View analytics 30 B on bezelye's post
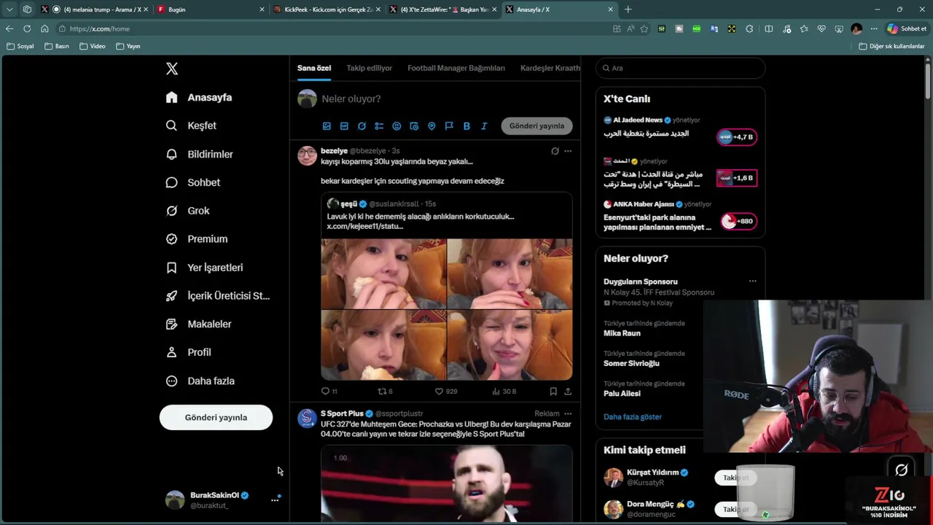 (x=504, y=392)
